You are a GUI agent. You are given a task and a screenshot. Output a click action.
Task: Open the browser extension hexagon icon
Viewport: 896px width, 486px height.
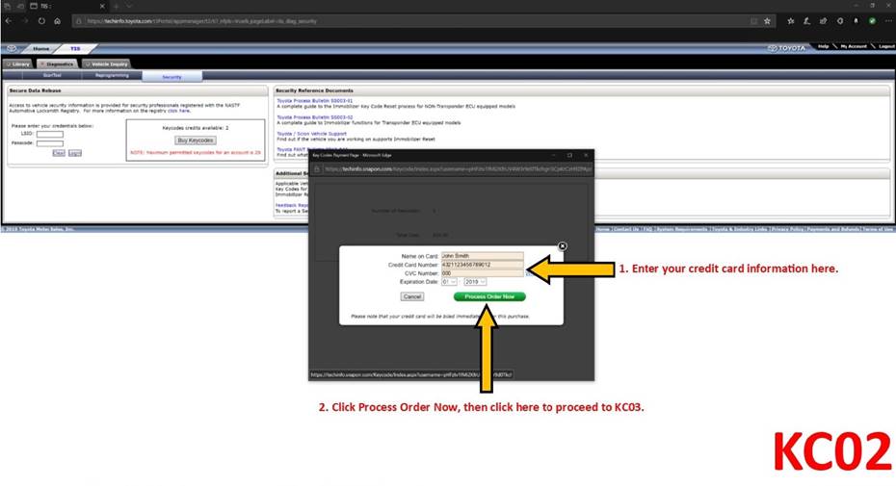click(x=840, y=21)
